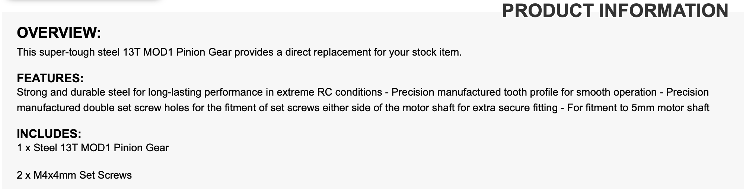Click the INCLUDES section heading
The image size is (746, 189).
tap(49, 134)
